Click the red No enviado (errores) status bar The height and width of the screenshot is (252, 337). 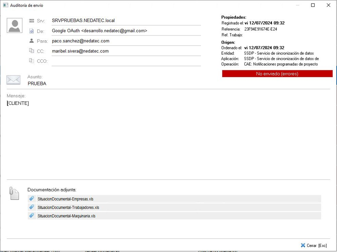(x=277, y=74)
